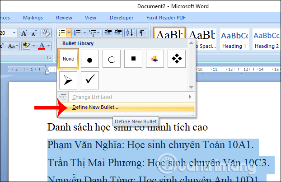281x182 pixels.
Task: Click the Change List Level icon
Action: coord(63,97)
